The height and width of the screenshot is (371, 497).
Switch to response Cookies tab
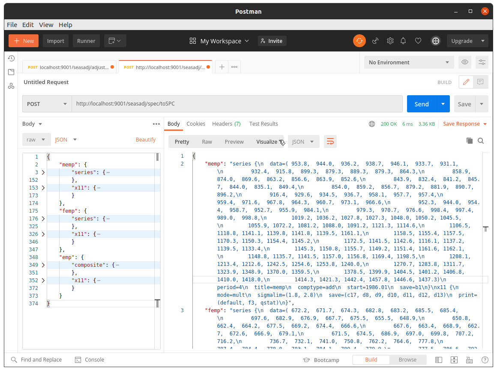[x=195, y=124]
